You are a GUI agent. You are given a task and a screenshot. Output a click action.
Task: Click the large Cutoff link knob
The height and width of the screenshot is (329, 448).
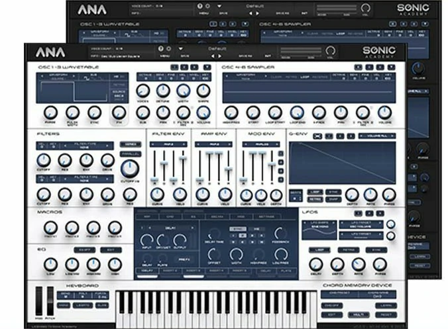point(130,169)
